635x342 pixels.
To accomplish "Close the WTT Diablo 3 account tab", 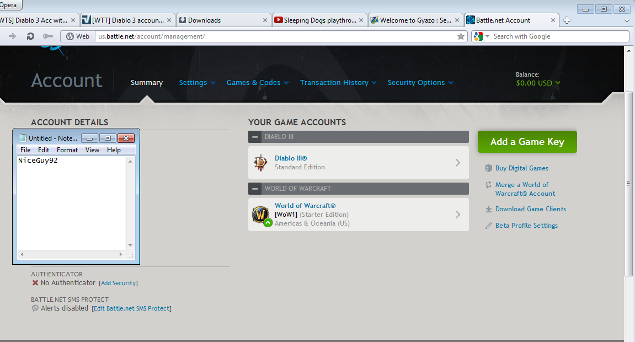I will [x=169, y=20].
